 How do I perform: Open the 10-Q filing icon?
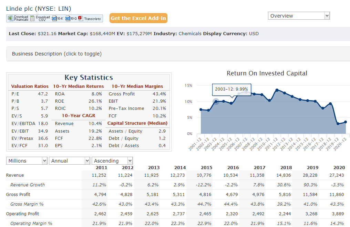click(x=68, y=18)
